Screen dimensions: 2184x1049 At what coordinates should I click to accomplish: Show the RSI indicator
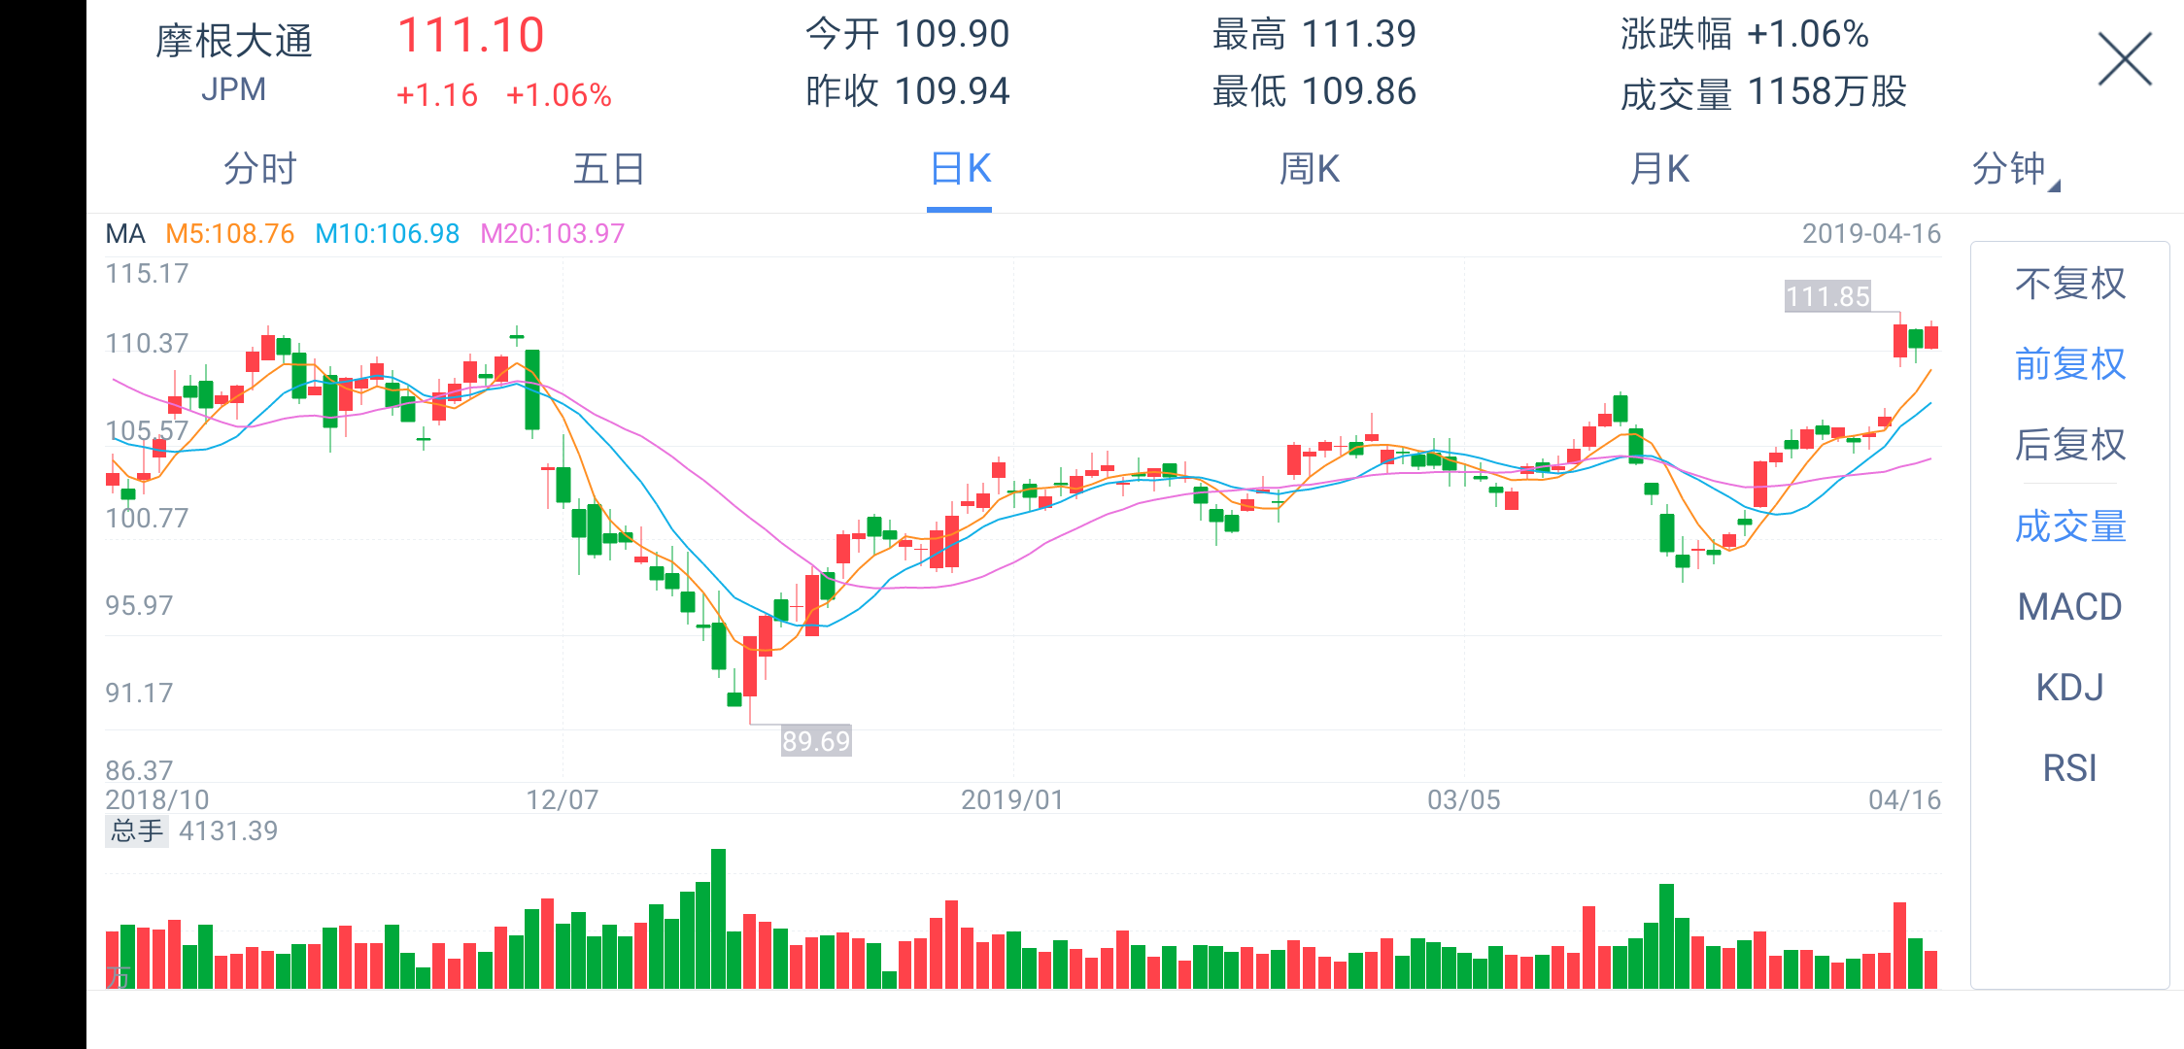pyautogui.click(x=2069, y=768)
